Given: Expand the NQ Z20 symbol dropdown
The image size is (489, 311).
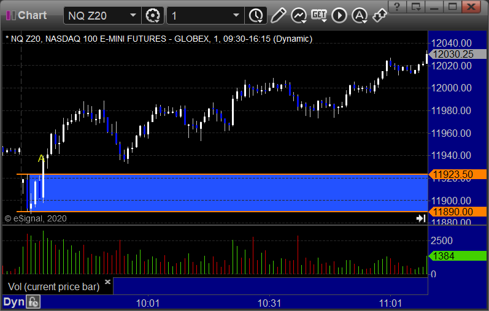Looking at the screenshot, I should point(133,15).
